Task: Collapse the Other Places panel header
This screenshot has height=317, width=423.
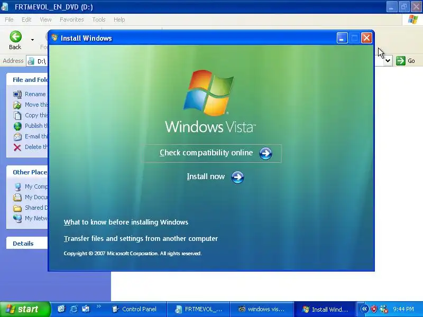Action: [27, 172]
